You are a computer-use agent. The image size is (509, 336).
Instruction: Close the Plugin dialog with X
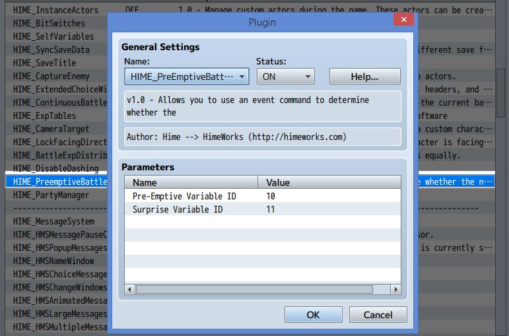point(403,20)
